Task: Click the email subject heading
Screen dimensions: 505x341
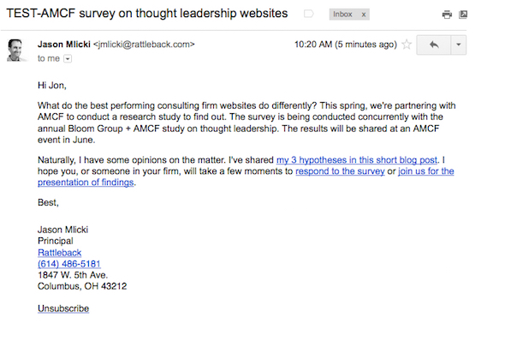Action: tap(147, 14)
